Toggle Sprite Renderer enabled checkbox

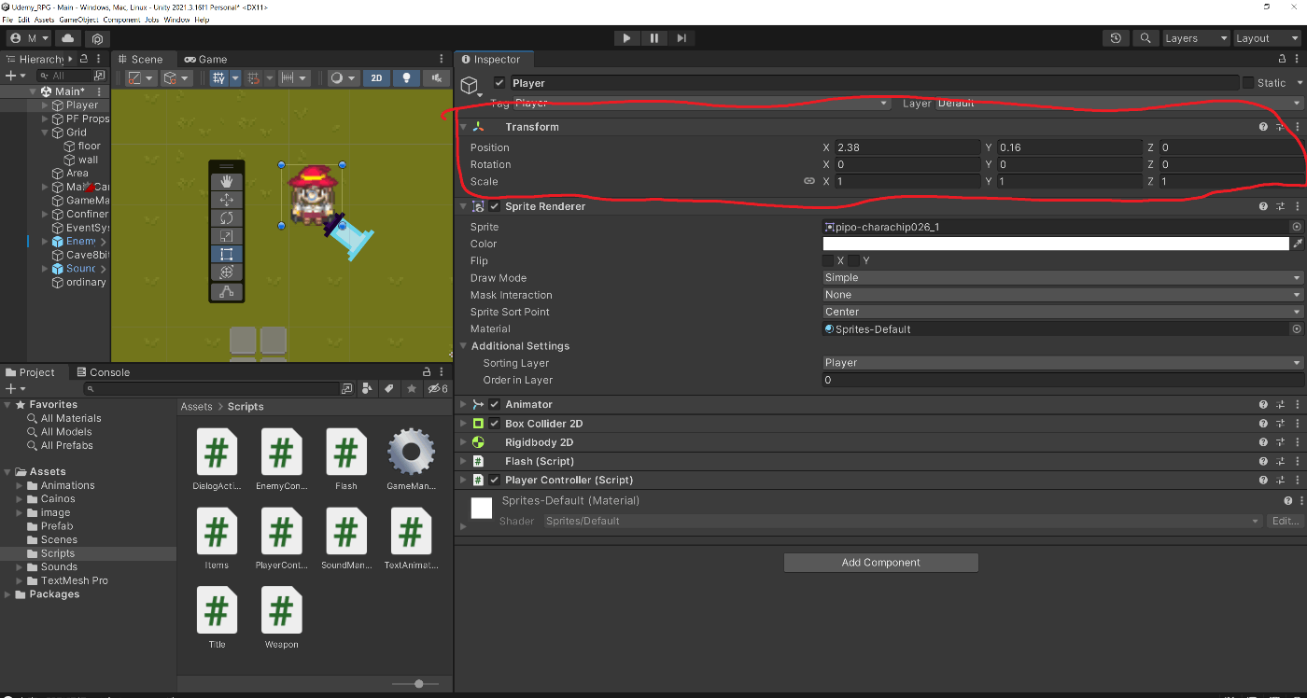pyautogui.click(x=495, y=206)
